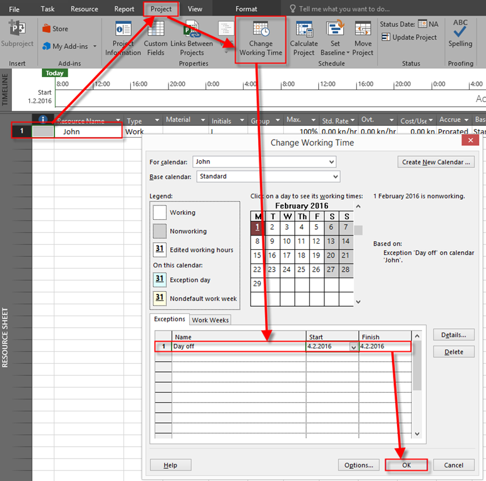Click the Create New Calendar button

pyautogui.click(x=436, y=162)
